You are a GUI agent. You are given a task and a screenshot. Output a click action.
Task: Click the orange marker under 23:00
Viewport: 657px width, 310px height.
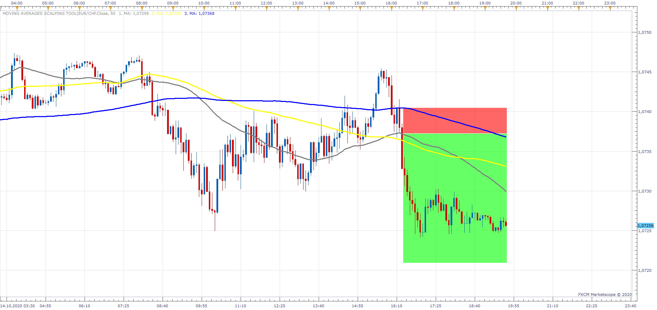pos(610,8)
